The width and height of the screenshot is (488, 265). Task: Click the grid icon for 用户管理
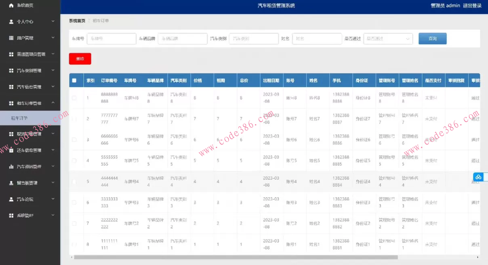click(x=11, y=38)
